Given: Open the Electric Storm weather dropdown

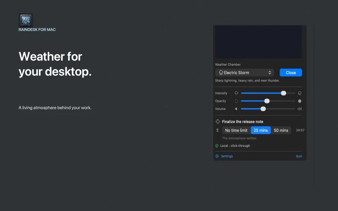Looking at the screenshot, I should 245,73.
